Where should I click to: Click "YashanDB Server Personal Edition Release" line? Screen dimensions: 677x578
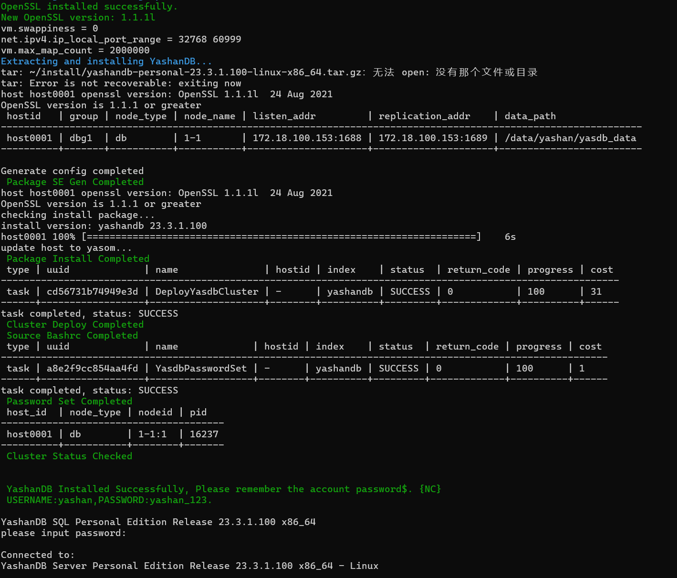(190, 566)
